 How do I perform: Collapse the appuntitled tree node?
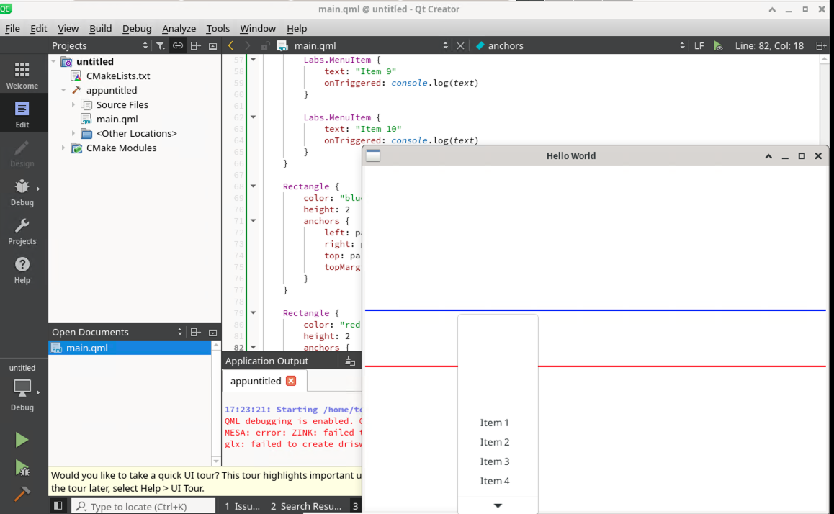point(63,91)
